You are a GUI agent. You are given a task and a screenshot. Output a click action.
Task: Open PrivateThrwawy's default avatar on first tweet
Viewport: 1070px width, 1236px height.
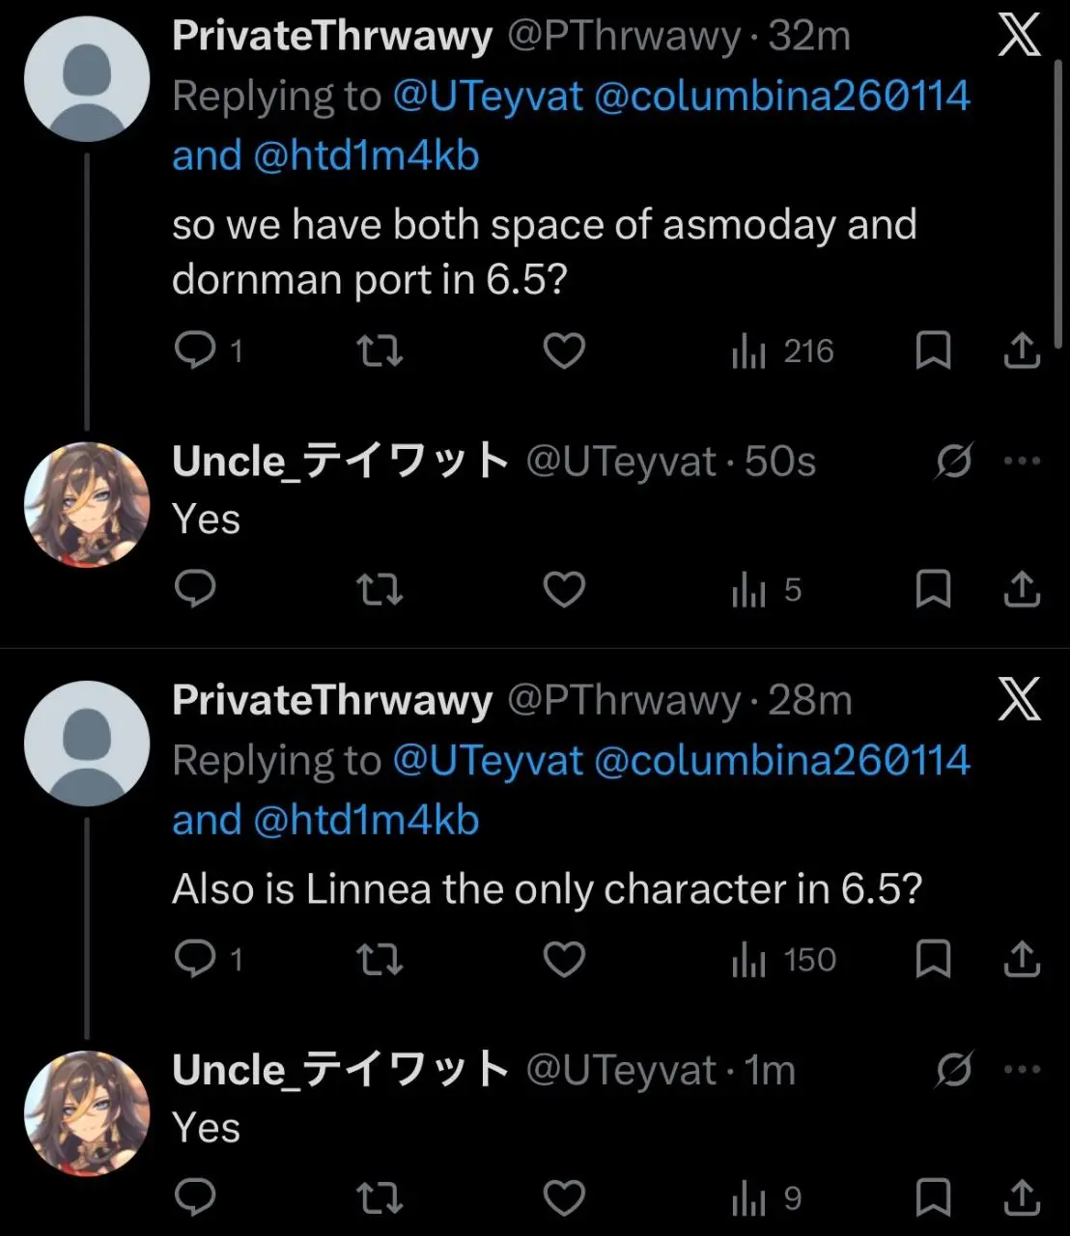pyautogui.click(x=87, y=77)
